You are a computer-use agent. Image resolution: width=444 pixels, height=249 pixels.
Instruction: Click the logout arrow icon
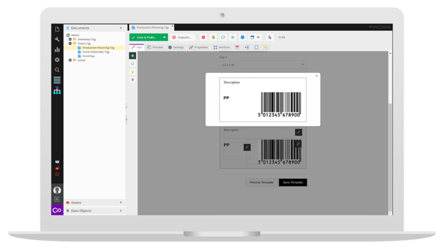(57, 199)
